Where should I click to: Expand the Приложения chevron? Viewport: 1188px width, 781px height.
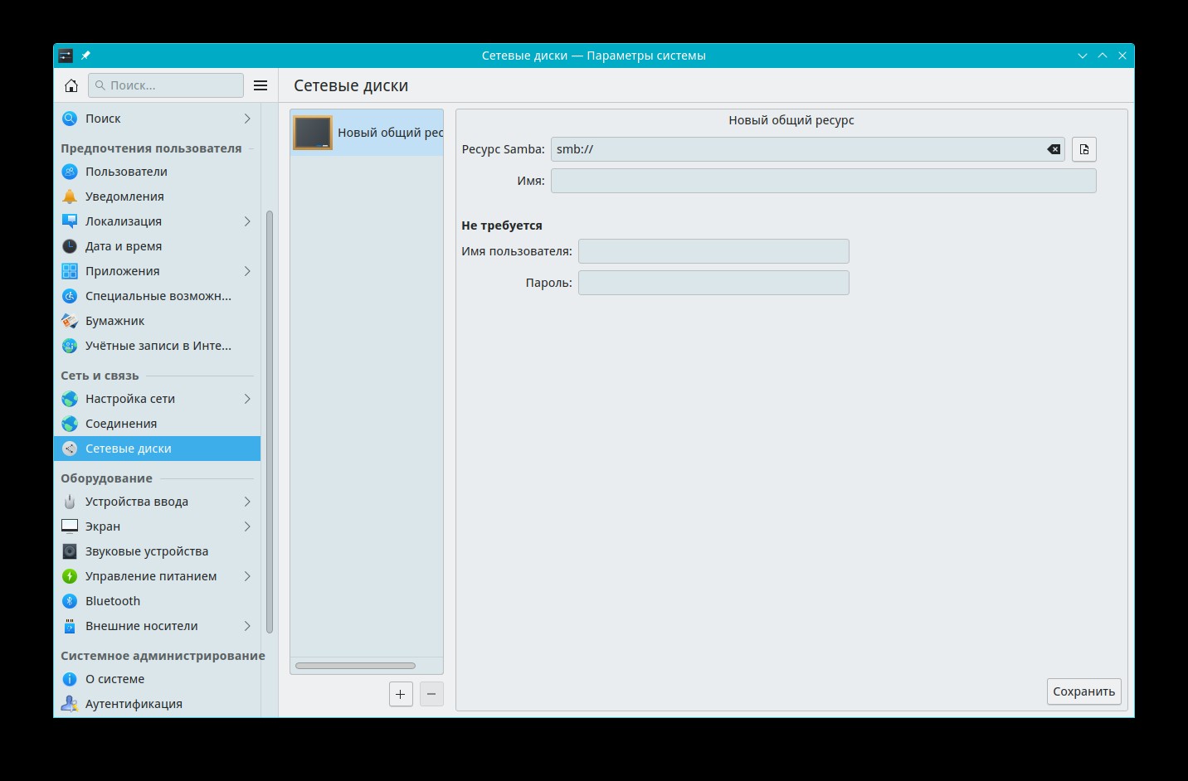click(247, 271)
